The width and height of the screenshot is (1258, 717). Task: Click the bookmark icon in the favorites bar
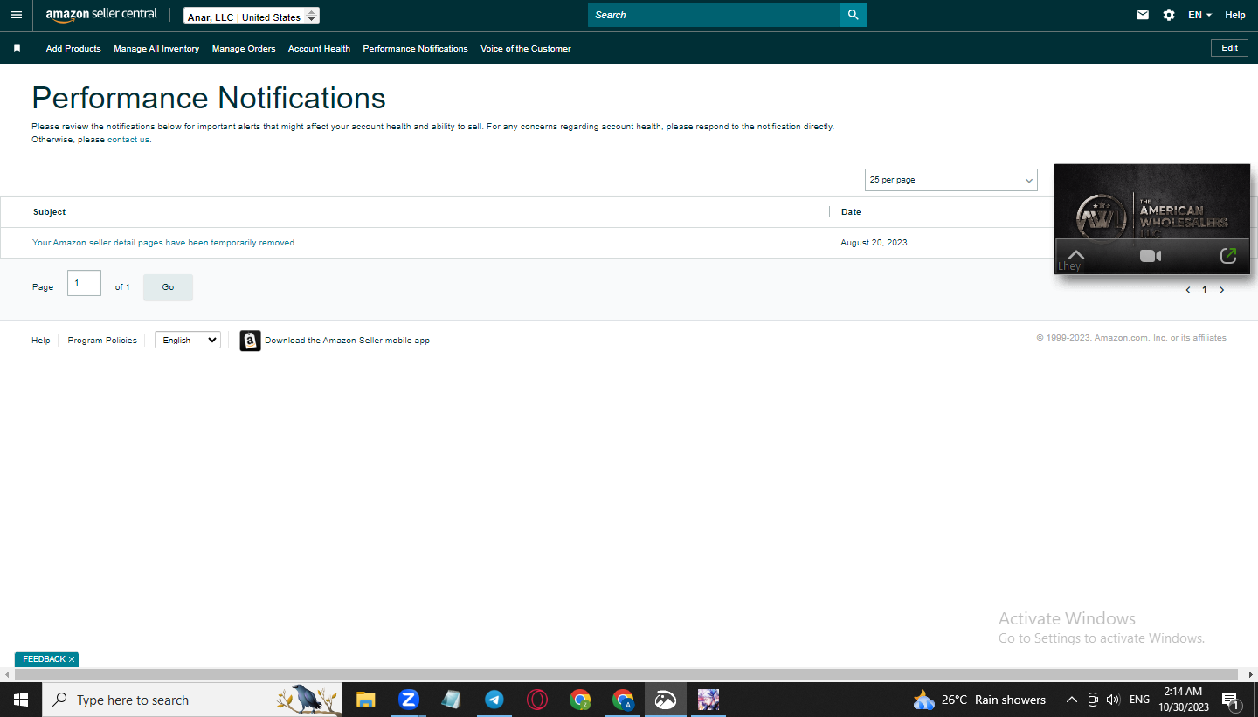pos(17,48)
